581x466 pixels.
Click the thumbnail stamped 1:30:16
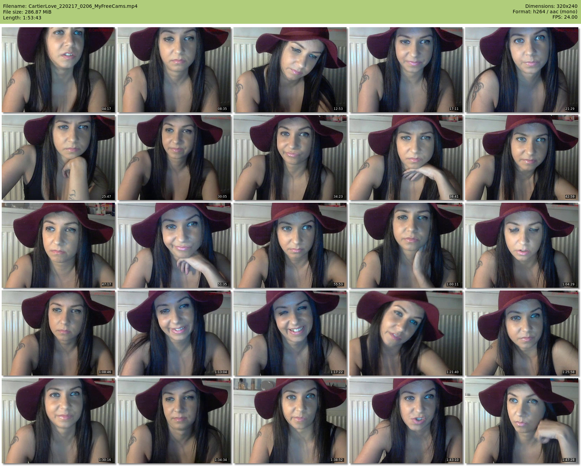coord(58,421)
